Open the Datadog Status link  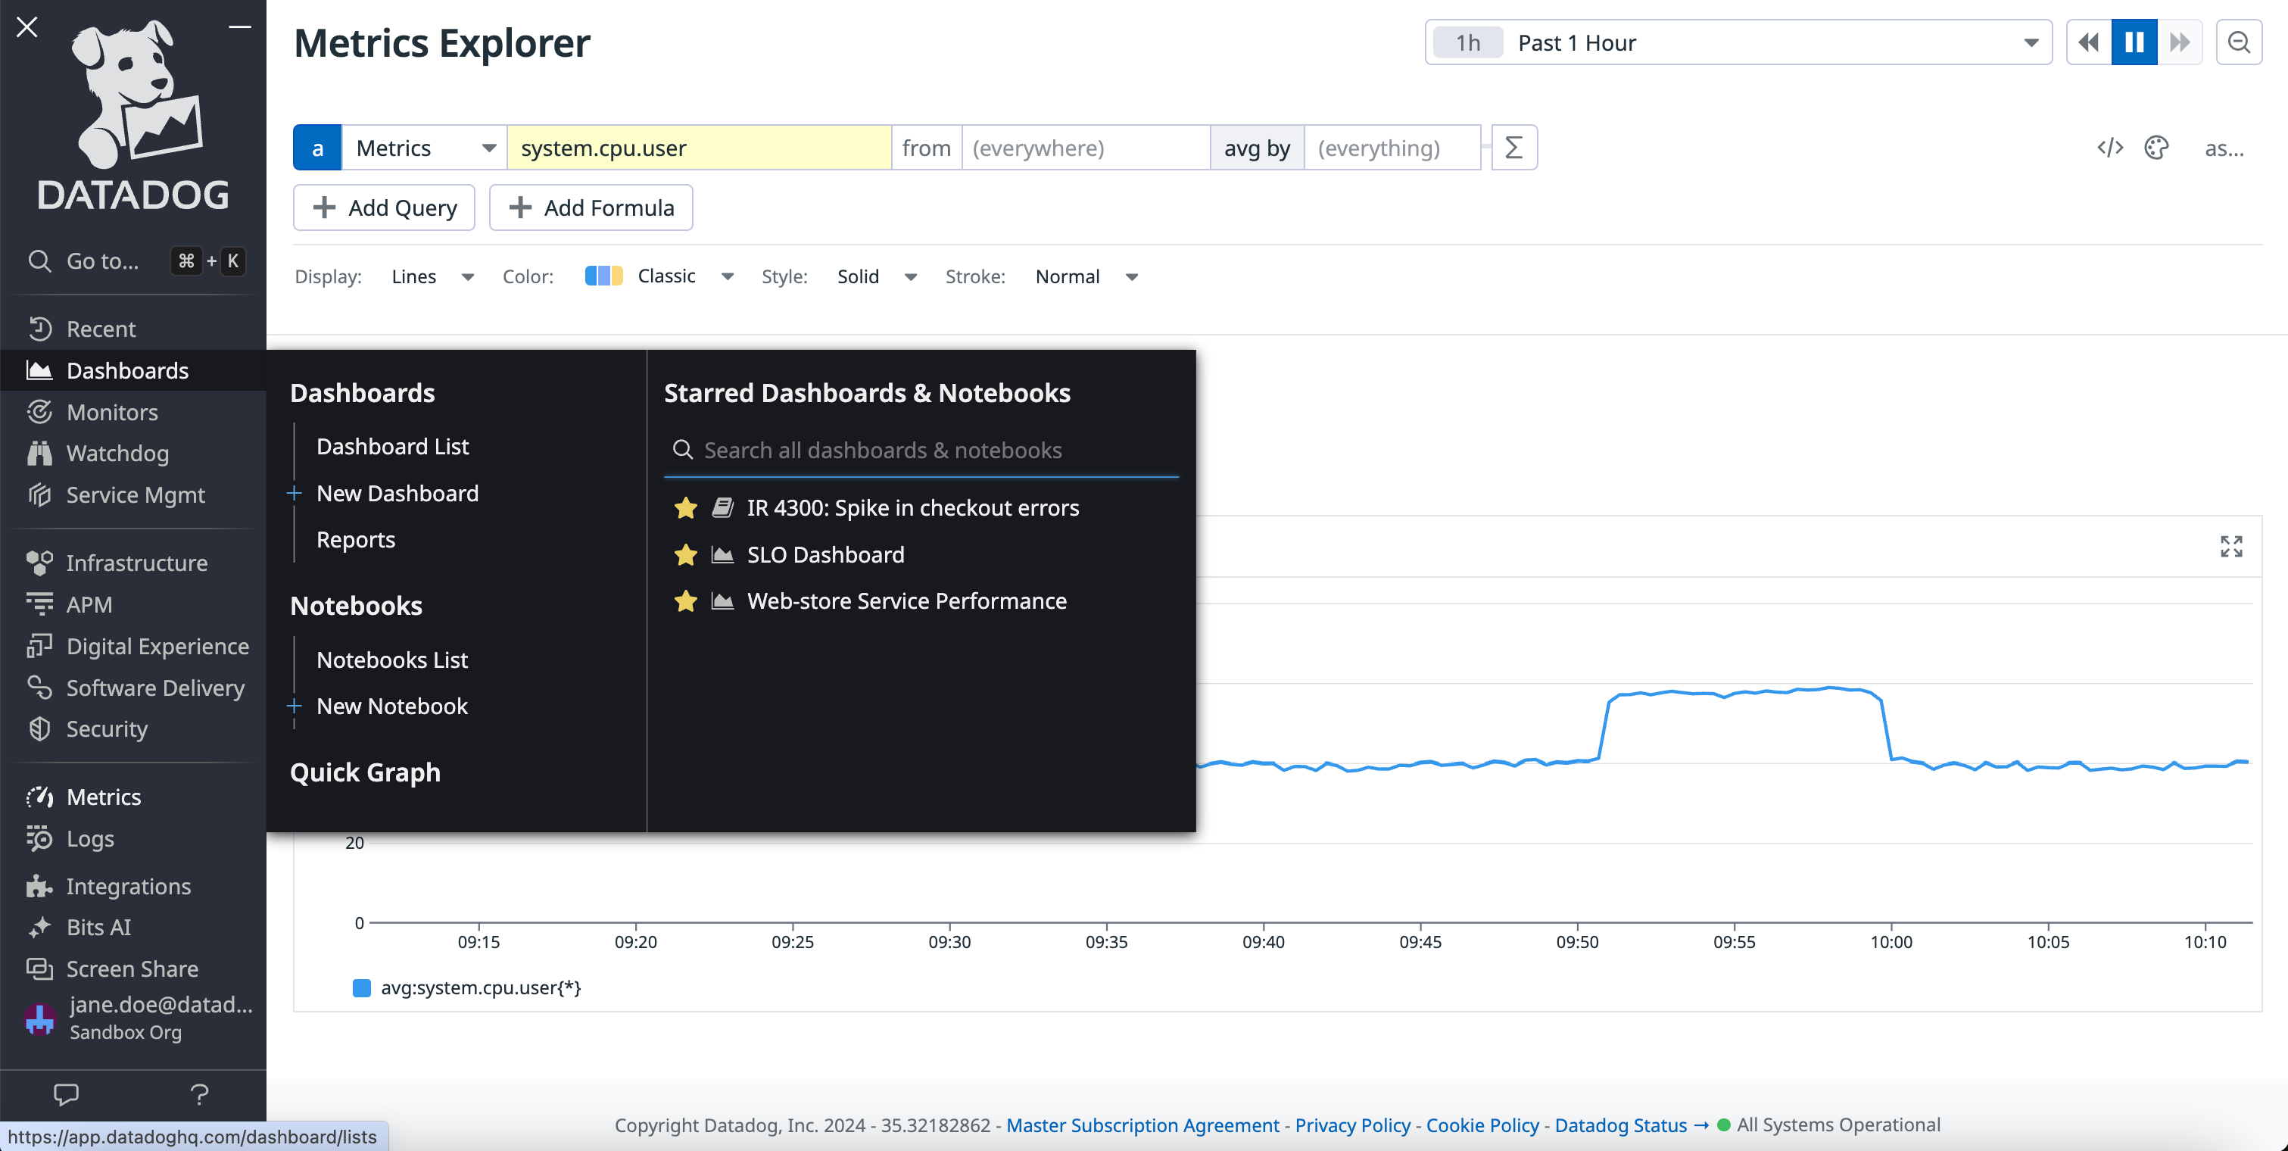(1619, 1124)
